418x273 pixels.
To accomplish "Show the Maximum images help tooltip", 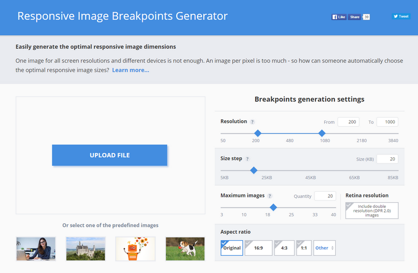I will point(269,196).
